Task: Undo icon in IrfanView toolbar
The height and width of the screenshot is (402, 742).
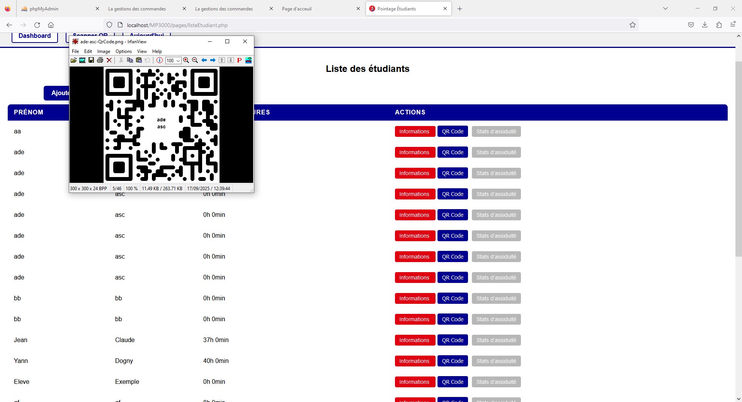Action: pyautogui.click(x=148, y=60)
